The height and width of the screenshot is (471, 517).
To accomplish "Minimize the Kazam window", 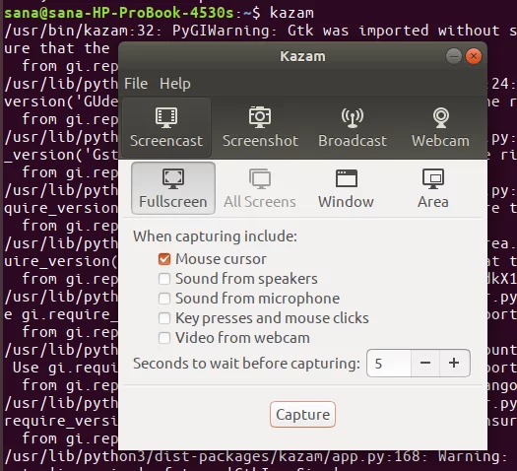I will (x=454, y=56).
